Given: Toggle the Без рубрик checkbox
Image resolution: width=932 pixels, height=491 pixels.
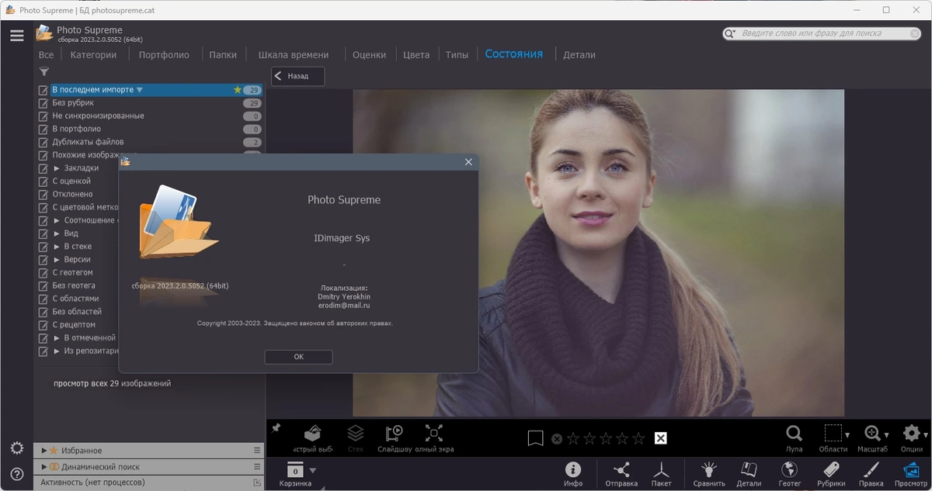Looking at the screenshot, I should click(43, 103).
